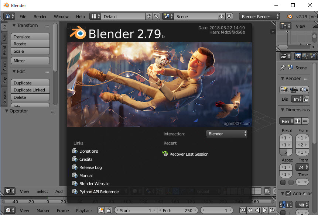
Task: Toggle the Anti-Aliasing checkbox
Action: pyautogui.click(x=288, y=194)
